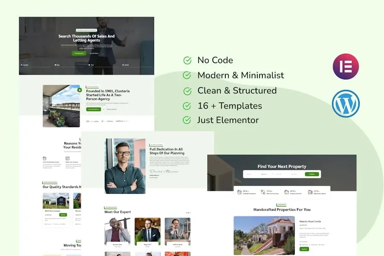384x256 pixels.
Task: Click the arrow link beside Meet Our Expert
Action: click(188, 212)
